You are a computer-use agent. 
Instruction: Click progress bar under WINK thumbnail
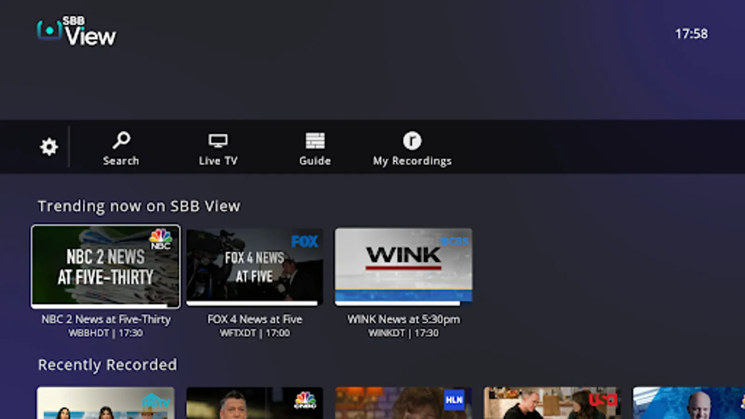tap(404, 304)
